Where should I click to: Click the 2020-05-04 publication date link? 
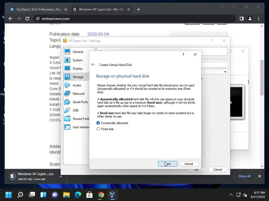[x=98, y=34]
